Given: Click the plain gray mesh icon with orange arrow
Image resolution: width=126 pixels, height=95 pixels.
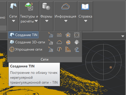Looking at the screenshot, I should 51,42.
